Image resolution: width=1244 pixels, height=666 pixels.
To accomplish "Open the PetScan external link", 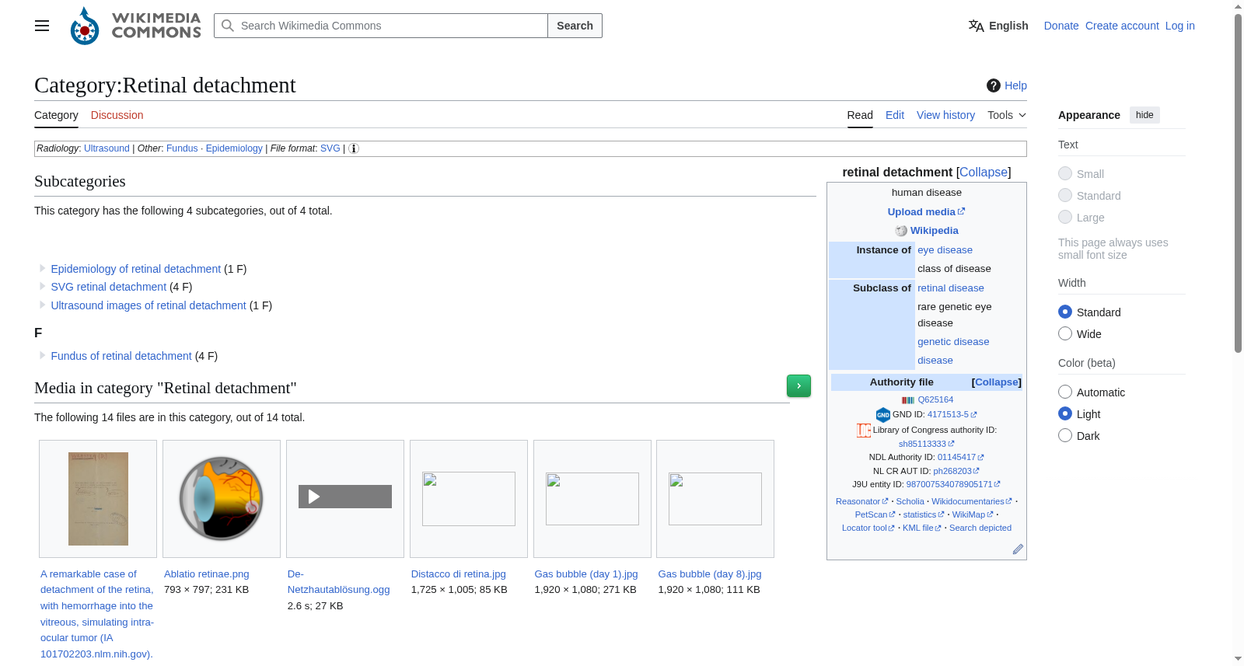I will coord(875,515).
